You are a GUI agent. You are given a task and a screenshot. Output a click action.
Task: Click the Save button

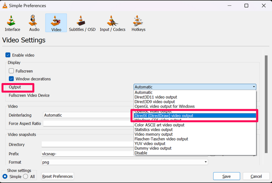(226, 176)
